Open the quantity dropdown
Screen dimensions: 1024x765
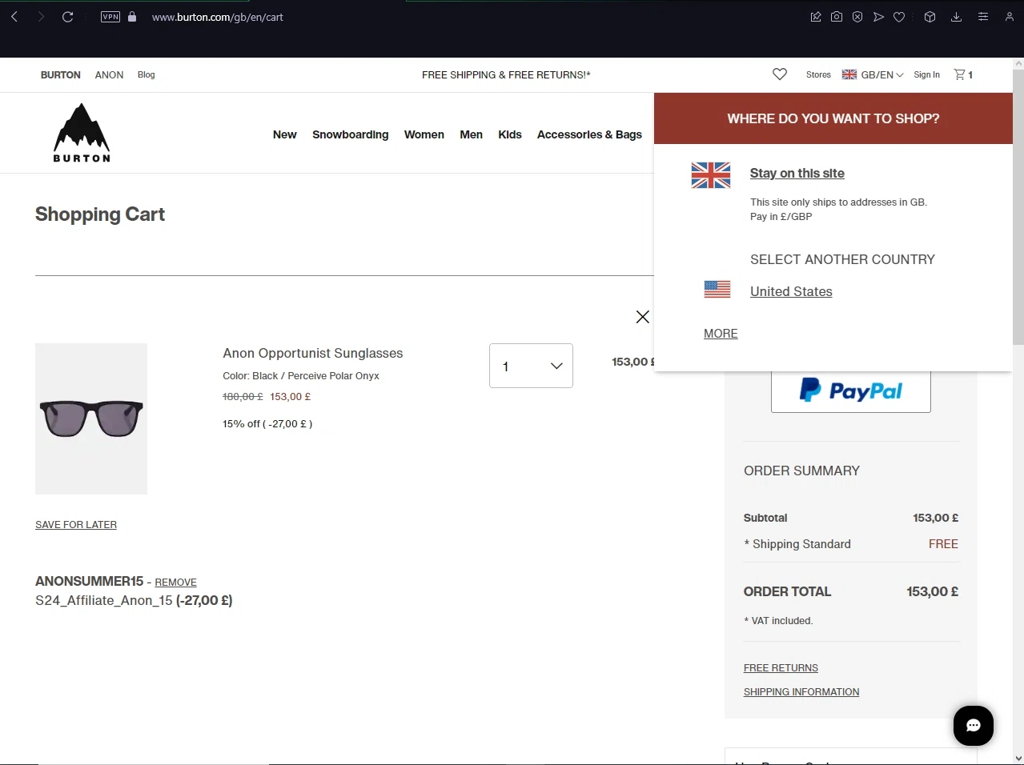click(531, 366)
